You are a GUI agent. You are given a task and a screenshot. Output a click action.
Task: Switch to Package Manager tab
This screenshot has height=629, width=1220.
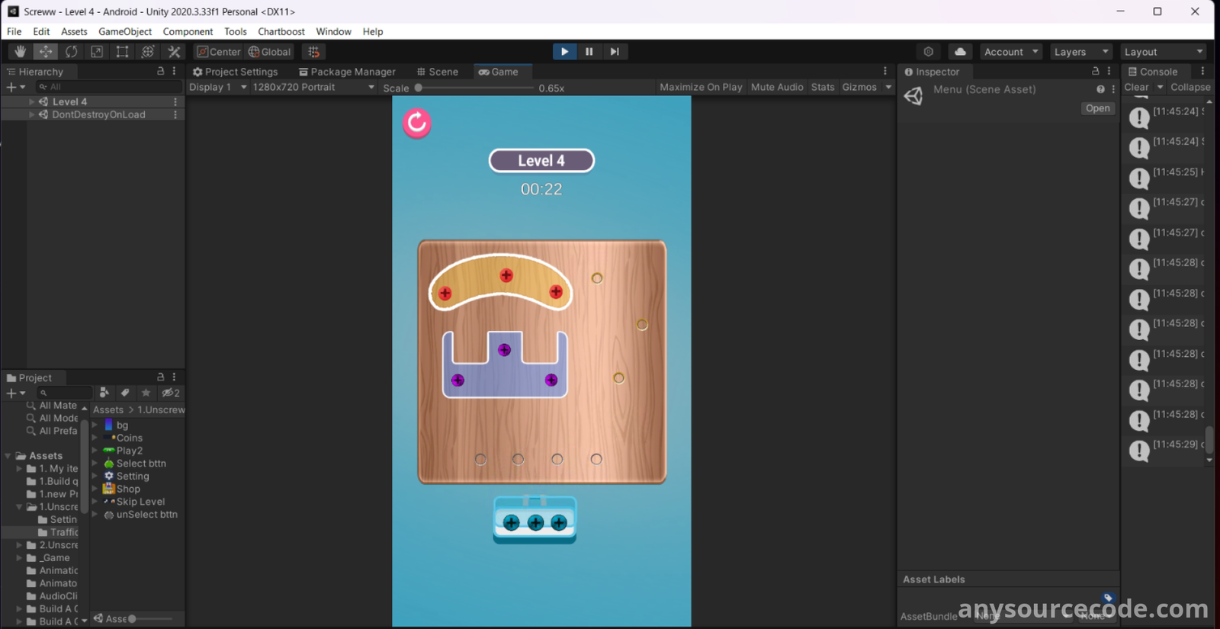pyautogui.click(x=347, y=72)
